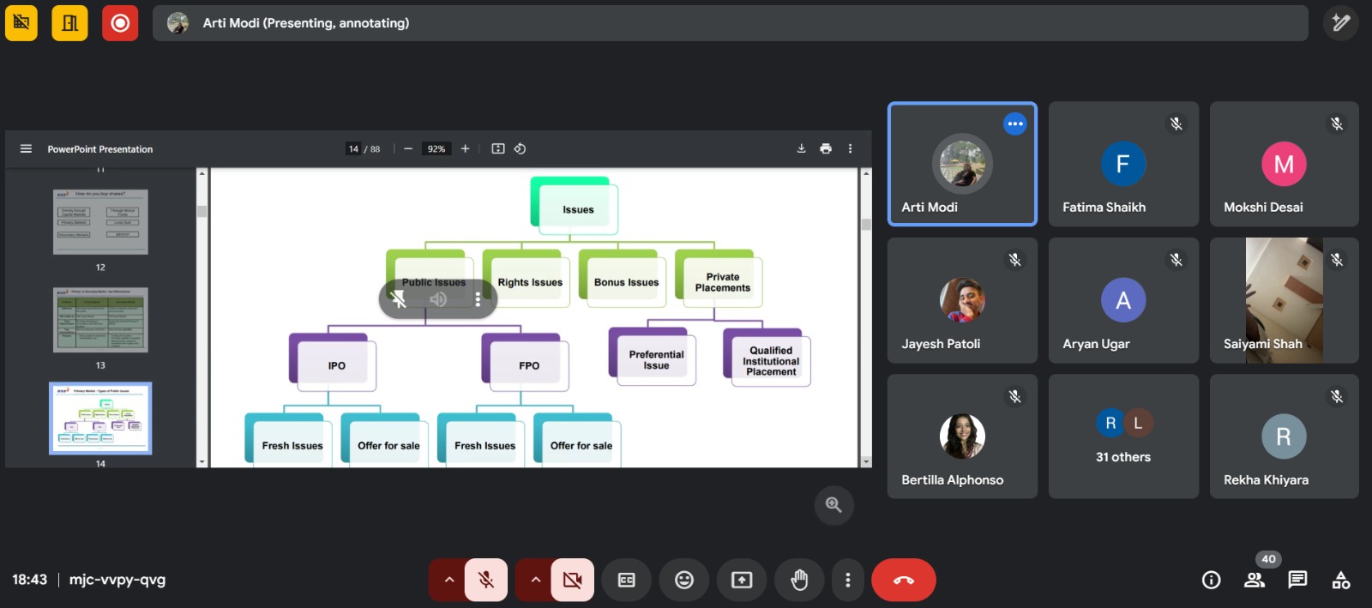The image size is (1372, 608).
Task: Raise your hand in the meeting
Action: tap(798, 581)
